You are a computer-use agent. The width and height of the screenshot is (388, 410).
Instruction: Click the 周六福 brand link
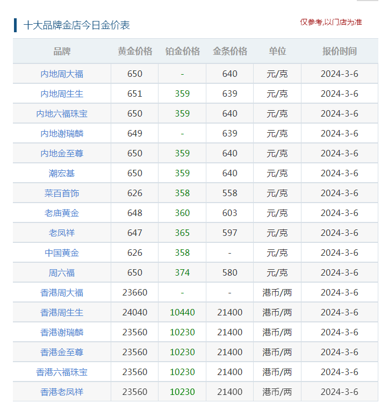[62, 272]
